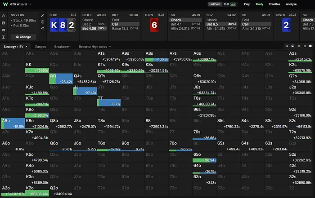Click the nodes icon under the info icon
315x198 pixels.
coord(42,28)
